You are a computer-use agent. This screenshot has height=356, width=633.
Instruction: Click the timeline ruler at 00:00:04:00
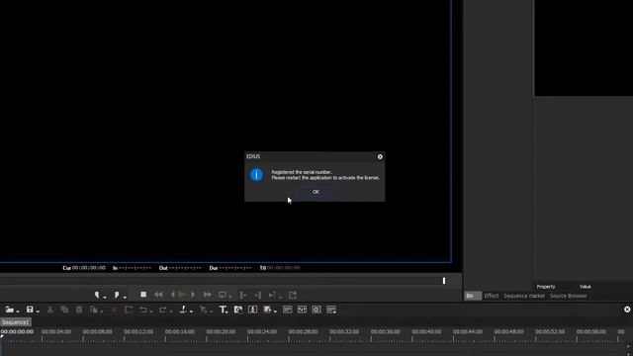[56, 332]
